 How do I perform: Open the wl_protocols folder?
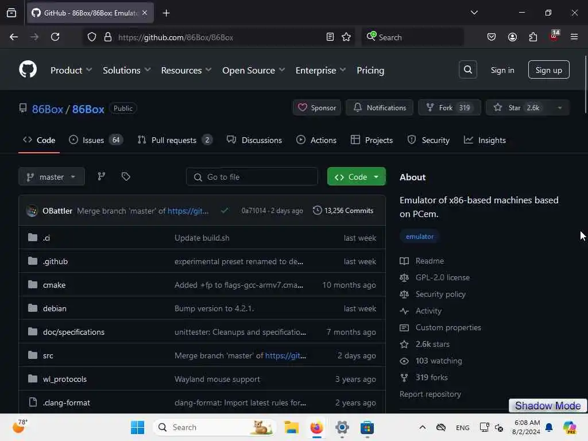coord(64,379)
